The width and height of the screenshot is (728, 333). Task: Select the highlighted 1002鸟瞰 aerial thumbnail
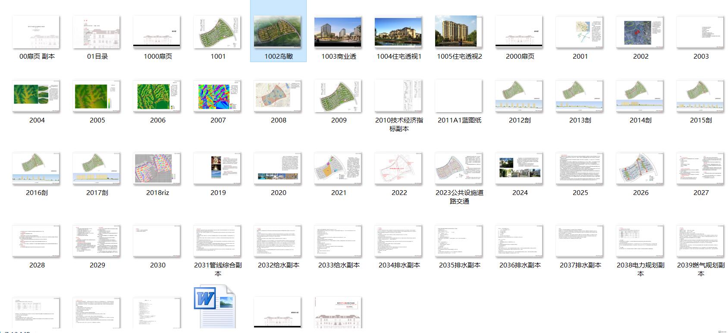coord(278,32)
